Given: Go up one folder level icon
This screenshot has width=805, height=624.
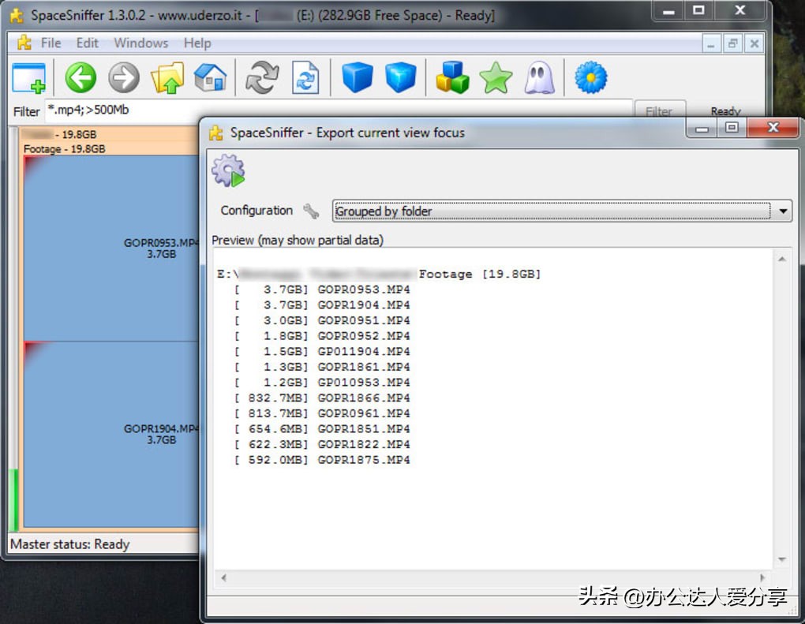Looking at the screenshot, I should (x=167, y=77).
